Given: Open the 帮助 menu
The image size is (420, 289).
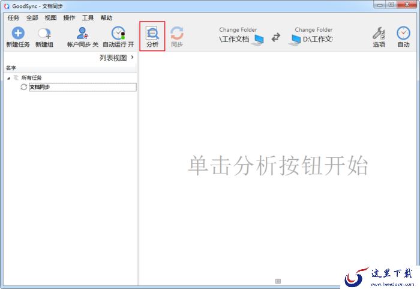Looking at the screenshot, I should pos(106,17).
